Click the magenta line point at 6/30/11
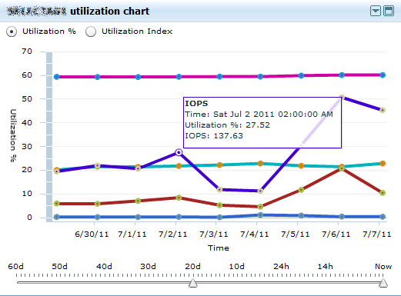 [x=97, y=77]
